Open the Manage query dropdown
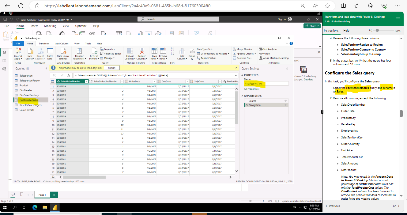 click(x=107, y=58)
